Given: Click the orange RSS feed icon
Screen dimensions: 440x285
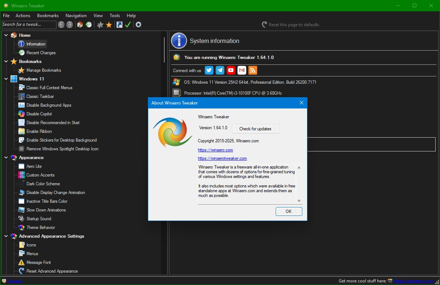Looking at the screenshot, I should click(x=253, y=70).
